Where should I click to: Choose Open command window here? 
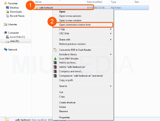[83, 25]
